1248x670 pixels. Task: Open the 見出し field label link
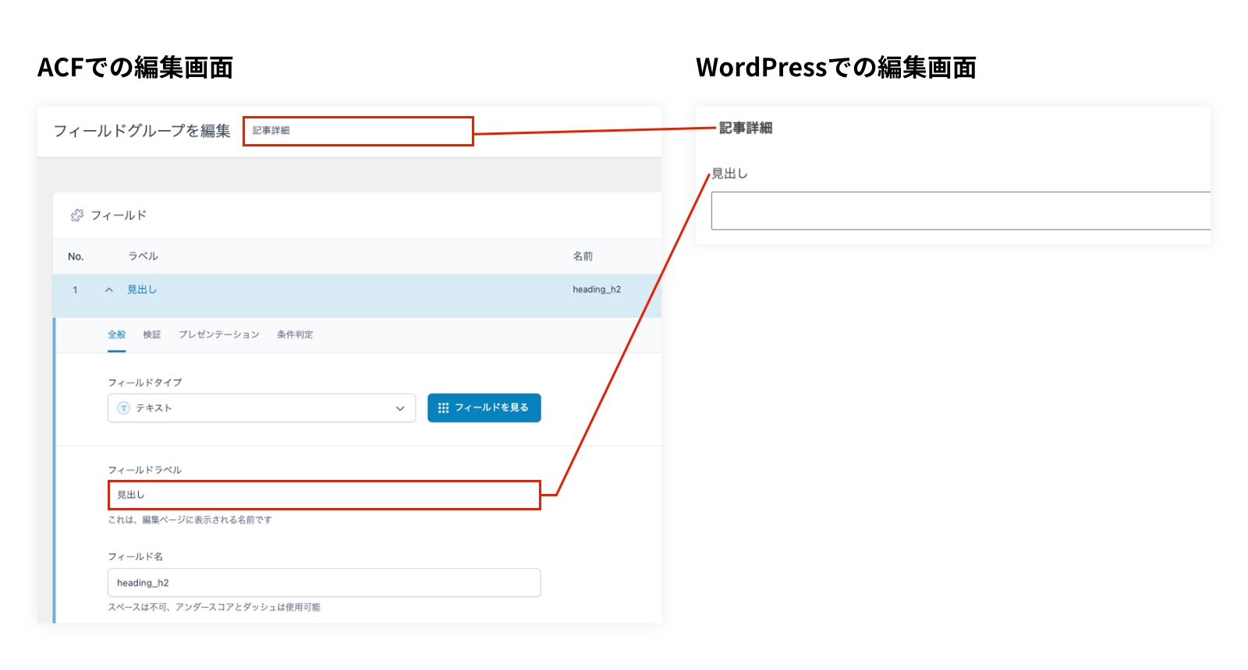pyautogui.click(x=142, y=290)
